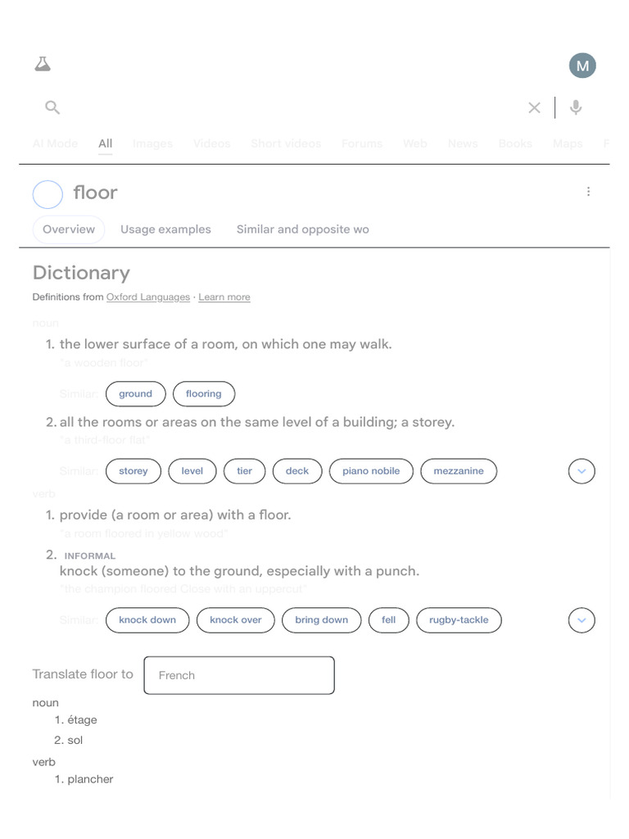629x839 pixels.
Task: Follow the Oxford Languages link
Action: 148,297
